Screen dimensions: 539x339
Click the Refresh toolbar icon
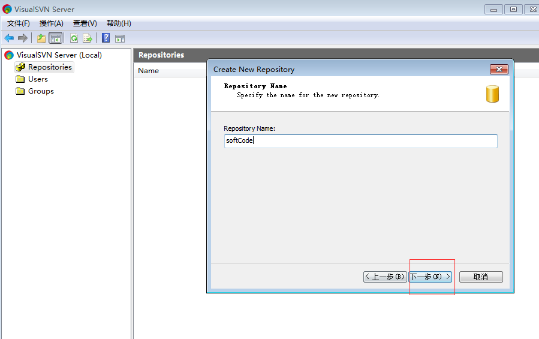pos(74,38)
